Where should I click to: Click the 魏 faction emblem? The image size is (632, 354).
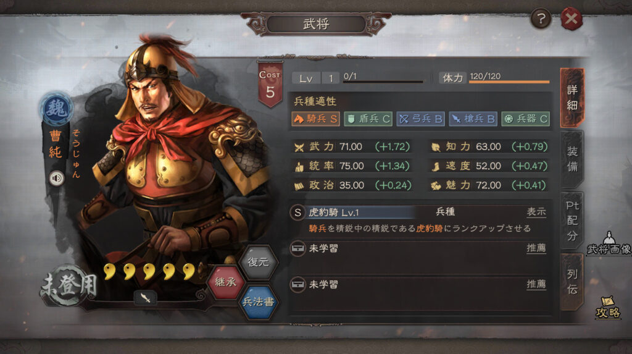pos(56,109)
